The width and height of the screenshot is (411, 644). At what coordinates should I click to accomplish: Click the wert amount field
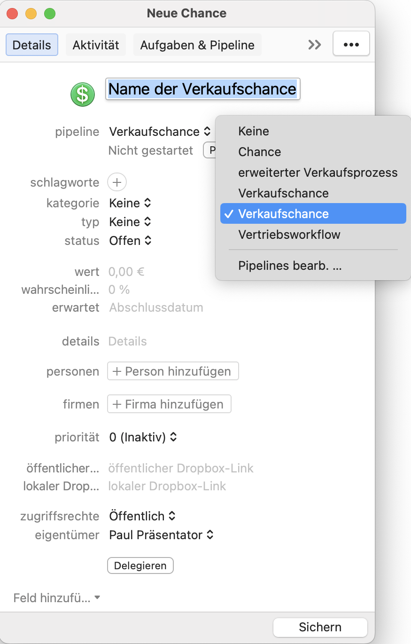point(126,272)
